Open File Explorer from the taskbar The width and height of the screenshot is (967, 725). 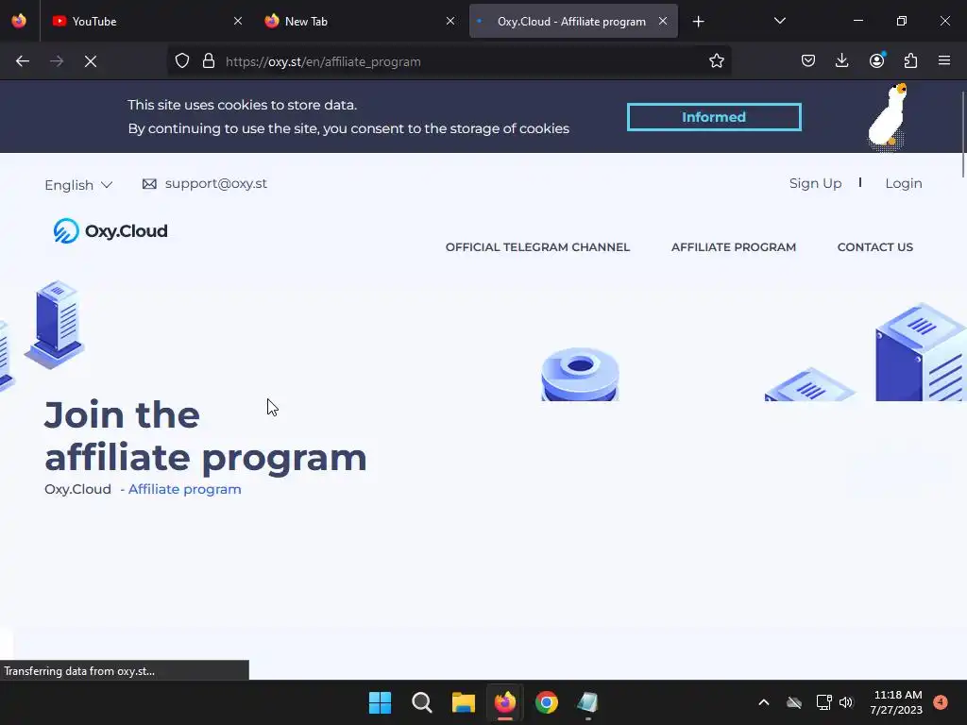point(463,702)
